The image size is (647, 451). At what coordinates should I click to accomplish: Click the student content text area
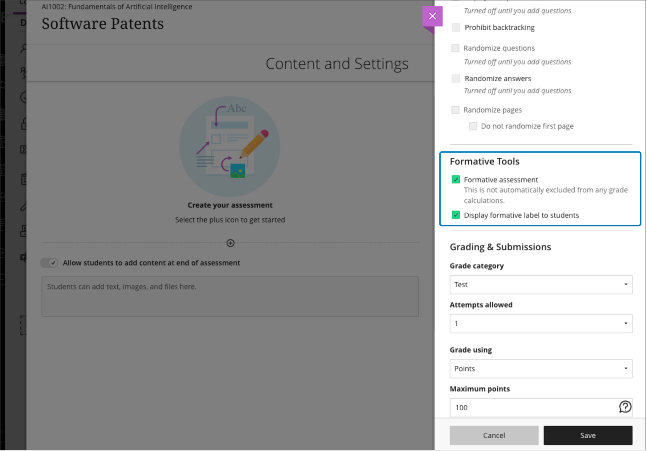point(230,296)
